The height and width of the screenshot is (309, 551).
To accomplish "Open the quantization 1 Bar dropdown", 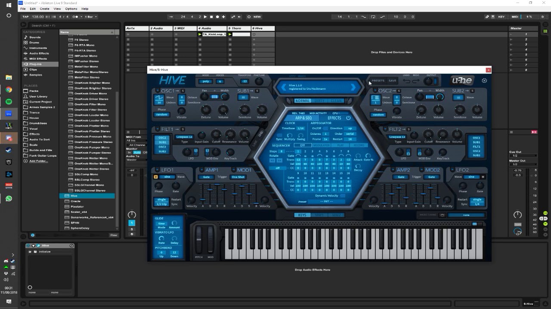I will [91, 17].
